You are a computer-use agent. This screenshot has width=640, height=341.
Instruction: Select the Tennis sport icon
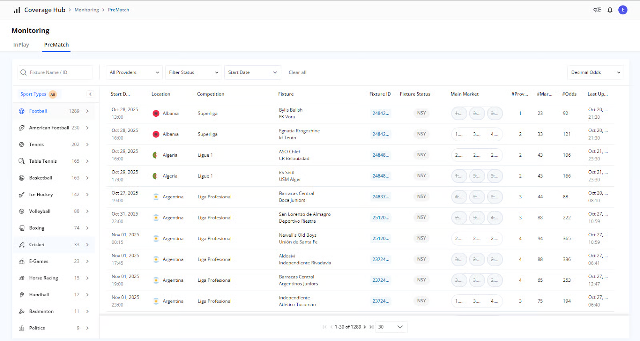point(22,145)
